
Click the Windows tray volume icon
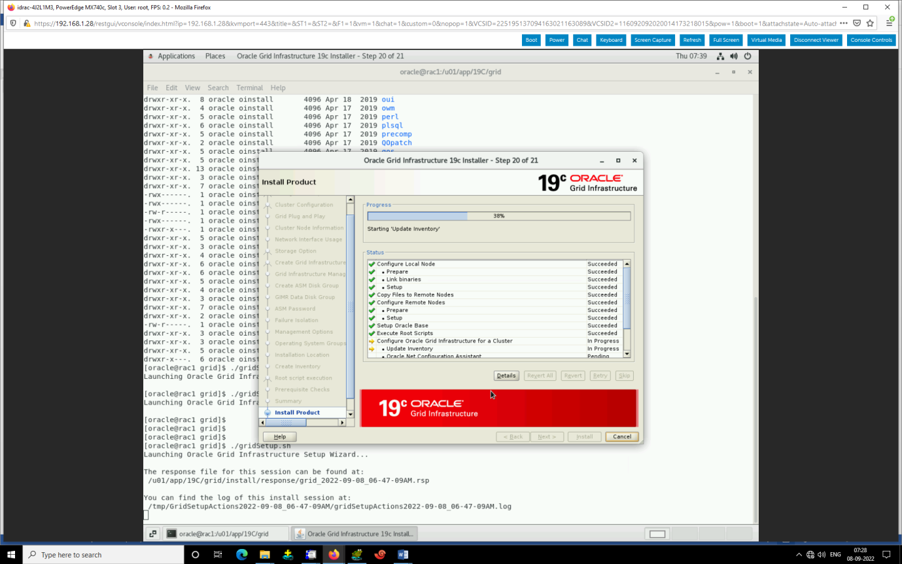[822, 554]
